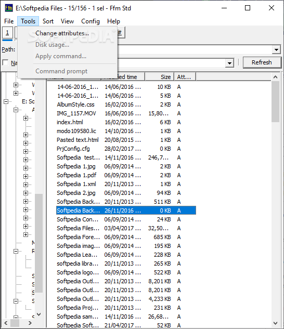Open the Sort menu
The height and width of the screenshot is (329, 284).
(x=48, y=21)
